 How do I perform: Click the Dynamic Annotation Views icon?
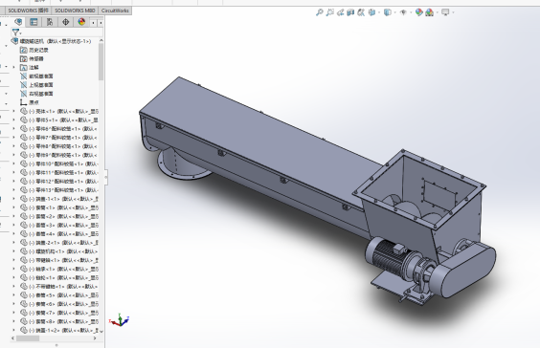[361, 12]
